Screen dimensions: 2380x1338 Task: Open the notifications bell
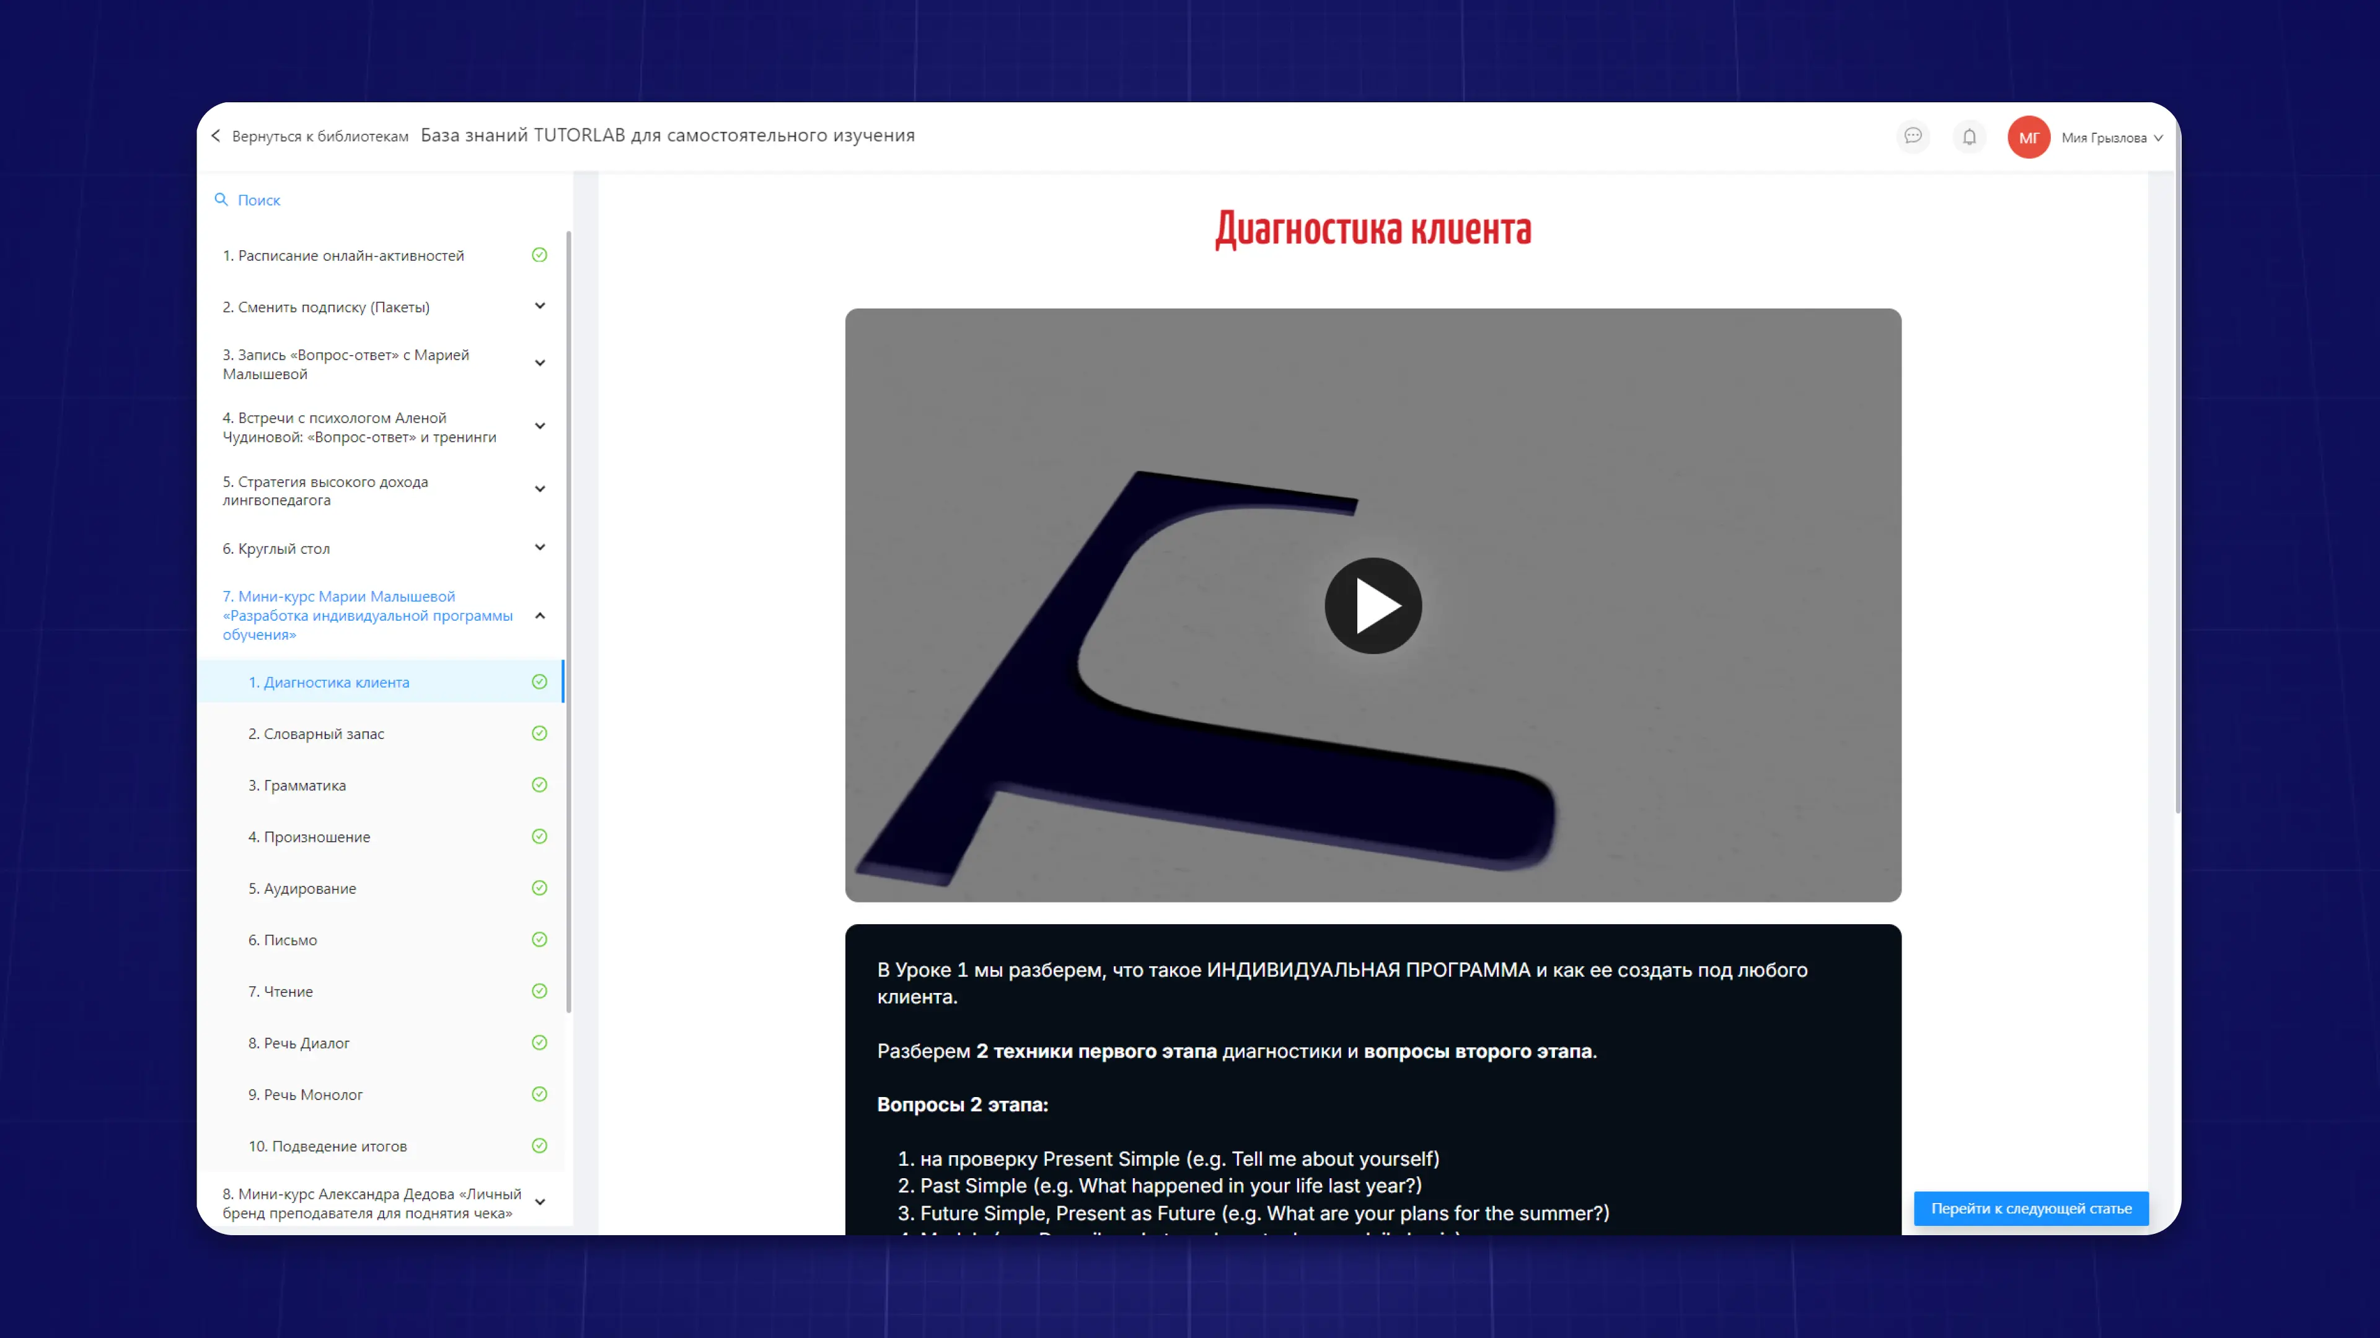(x=1969, y=137)
